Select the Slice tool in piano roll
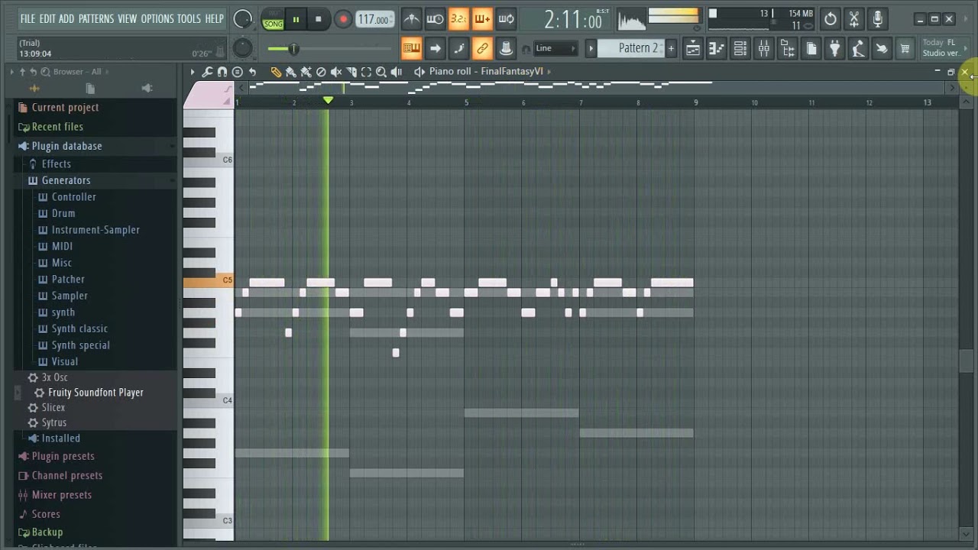Image resolution: width=978 pixels, height=550 pixels. pyautogui.click(x=351, y=72)
